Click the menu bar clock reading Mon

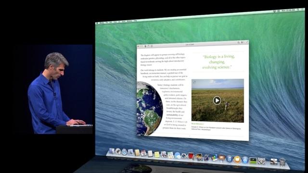pyautogui.click(x=288, y=10)
